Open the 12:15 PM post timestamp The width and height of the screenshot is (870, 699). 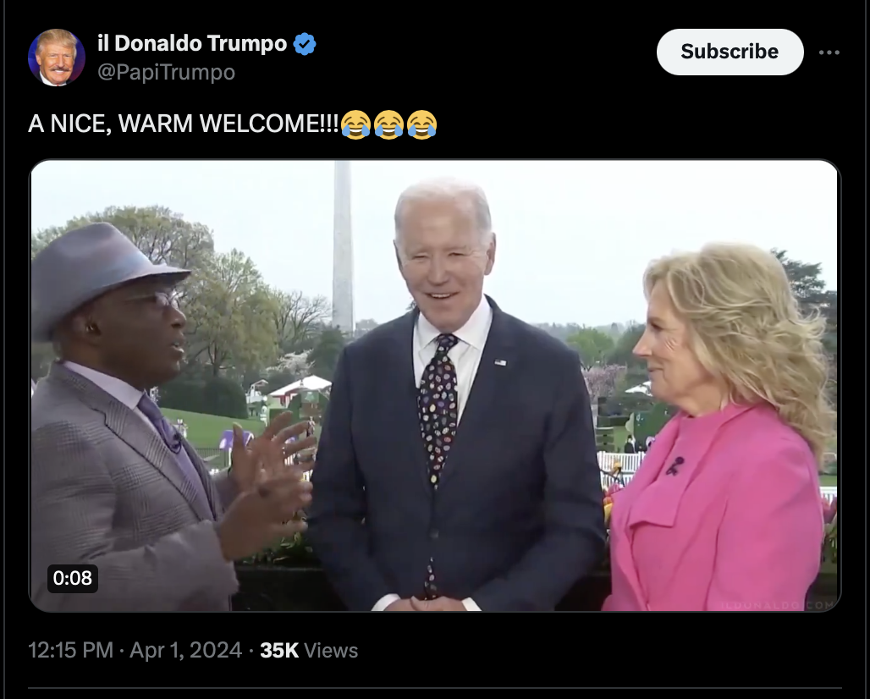click(x=70, y=650)
